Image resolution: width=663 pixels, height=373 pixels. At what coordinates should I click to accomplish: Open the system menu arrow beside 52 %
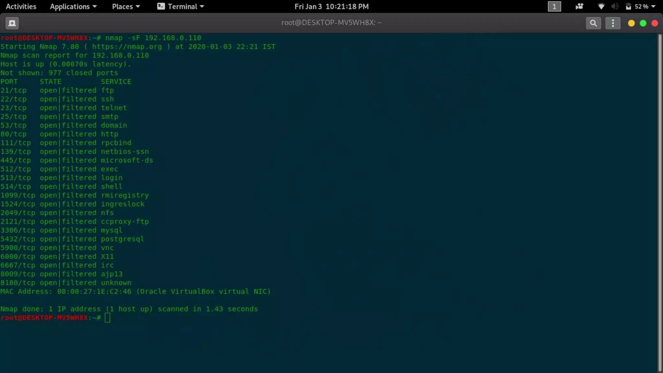click(653, 6)
